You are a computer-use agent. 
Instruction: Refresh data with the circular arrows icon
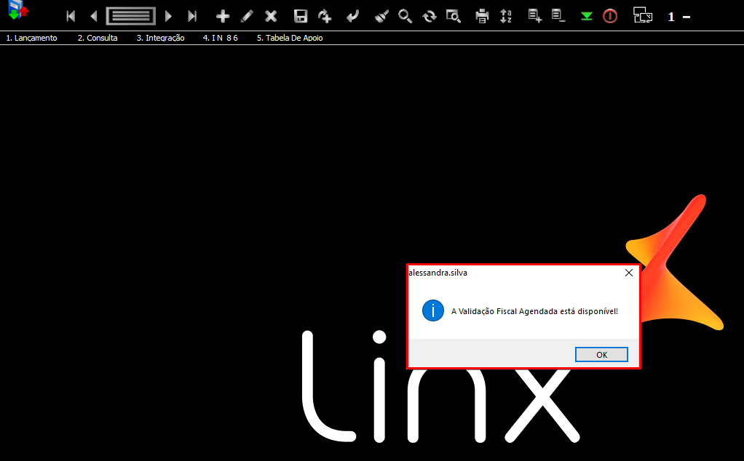(x=430, y=17)
